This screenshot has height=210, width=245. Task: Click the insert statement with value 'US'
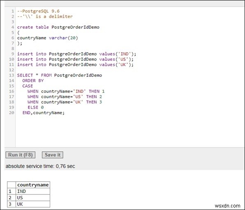(75, 59)
